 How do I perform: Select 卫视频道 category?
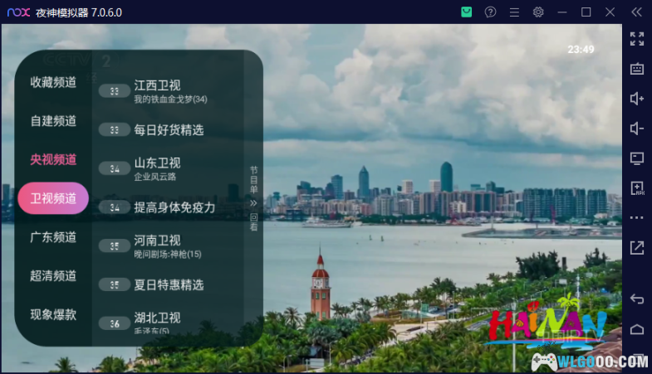[x=53, y=198]
